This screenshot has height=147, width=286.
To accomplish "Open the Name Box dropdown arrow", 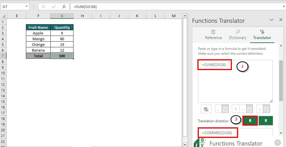I will pos(26,7).
